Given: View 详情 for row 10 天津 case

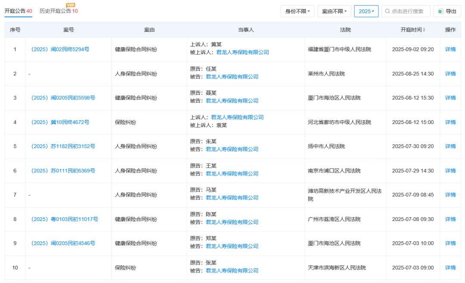Looking at the screenshot, I should pyautogui.click(x=450, y=267).
